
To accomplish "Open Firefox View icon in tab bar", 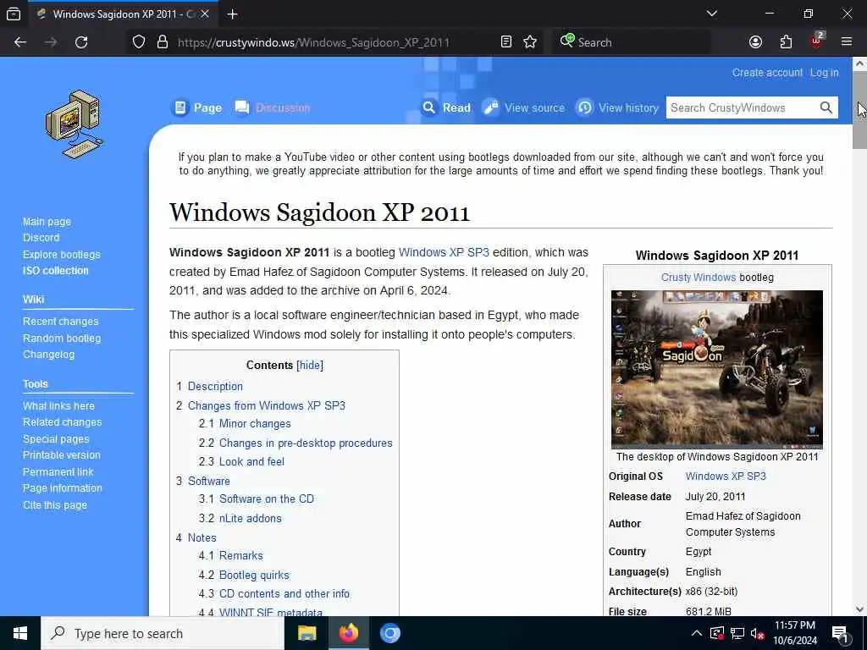I will coord(14,14).
